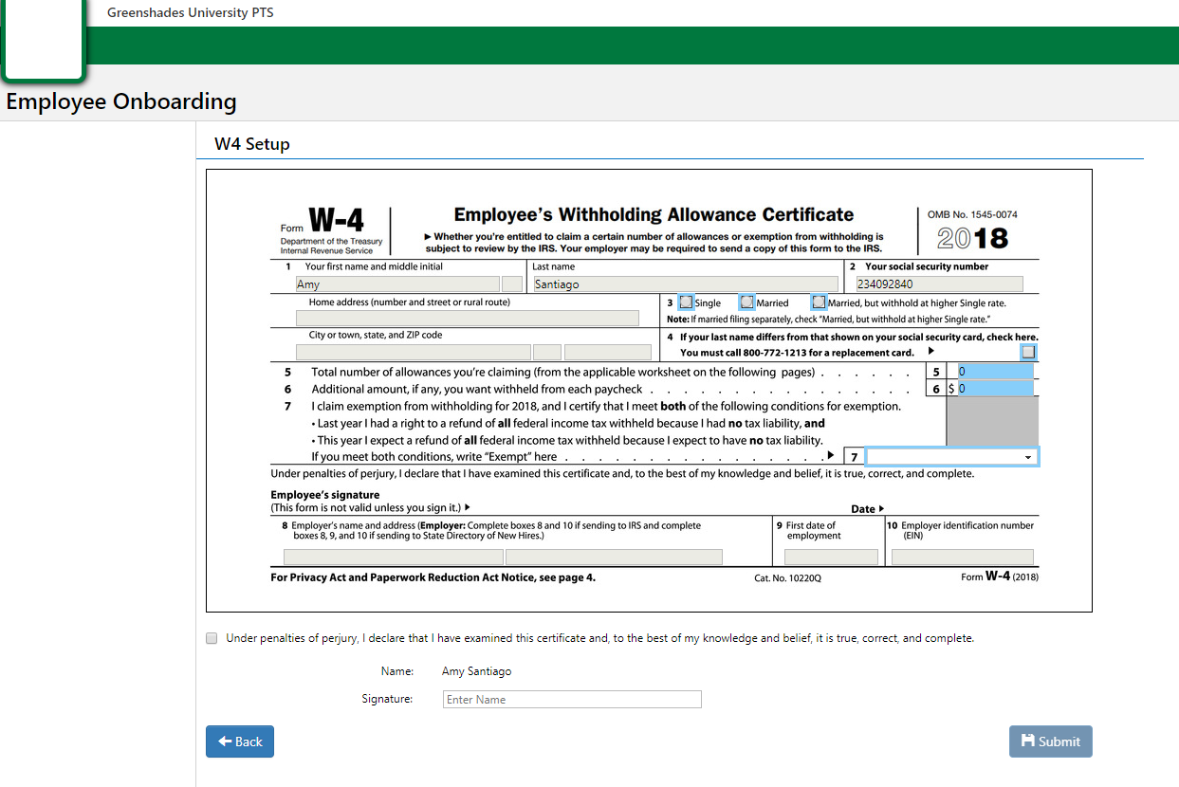
Task: Click the Employee's signature label
Action: click(x=325, y=495)
